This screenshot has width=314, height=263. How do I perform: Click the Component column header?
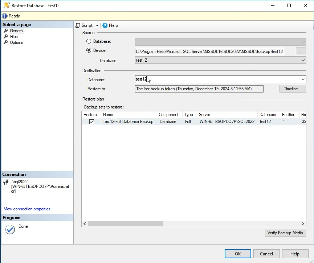[170, 115]
